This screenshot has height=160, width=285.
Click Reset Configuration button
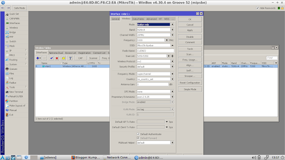coord(190,83)
